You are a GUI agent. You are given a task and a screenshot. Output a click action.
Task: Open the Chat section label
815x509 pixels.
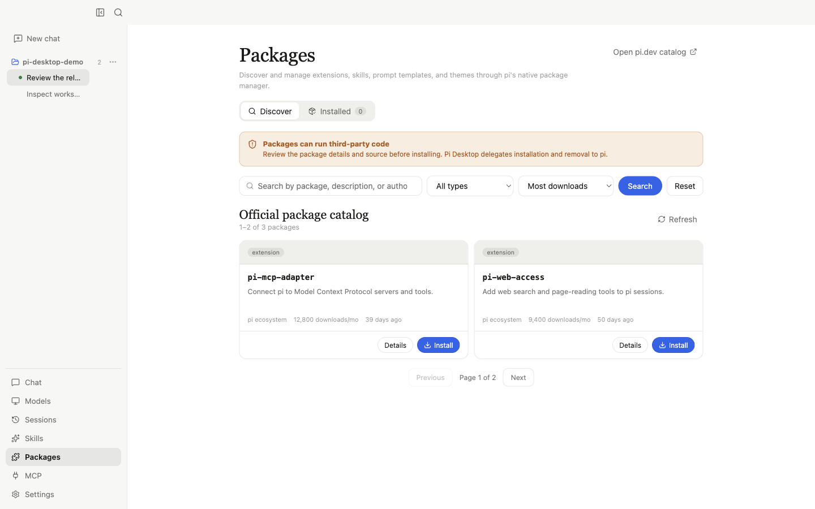pyautogui.click(x=33, y=382)
